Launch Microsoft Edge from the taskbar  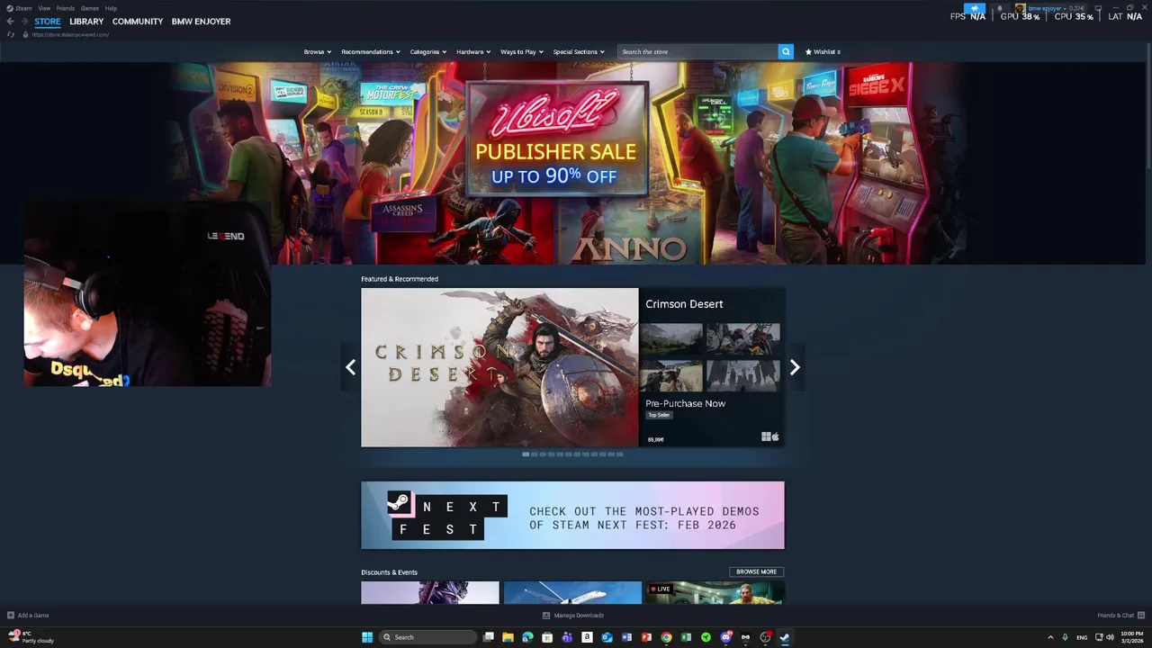pyautogui.click(x=527, y=637)
